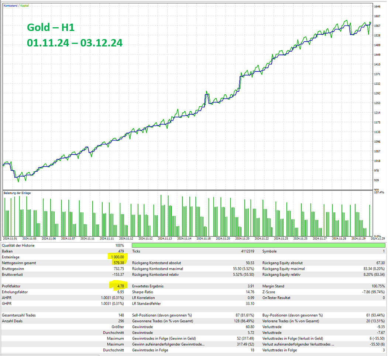388x356 pixels.
Task: Select the Sharpe-Ratio value 14.76
Action: pos(250,292)
